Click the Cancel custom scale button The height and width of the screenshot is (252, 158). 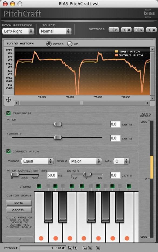pyautogui.click(x=19, y=210)
